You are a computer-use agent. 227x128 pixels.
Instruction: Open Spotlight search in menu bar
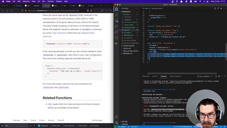coord(204,1)
